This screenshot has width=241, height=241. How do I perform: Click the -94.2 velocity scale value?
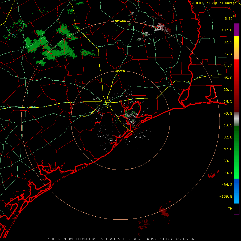[x=227, y=185]
